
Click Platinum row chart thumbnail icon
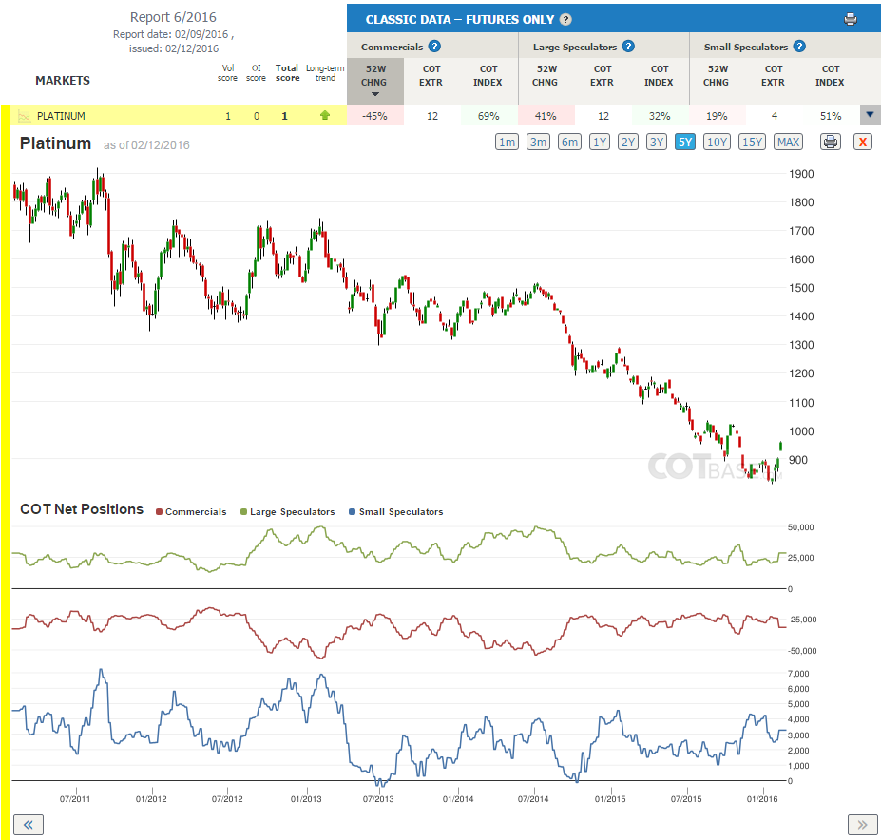24,116
